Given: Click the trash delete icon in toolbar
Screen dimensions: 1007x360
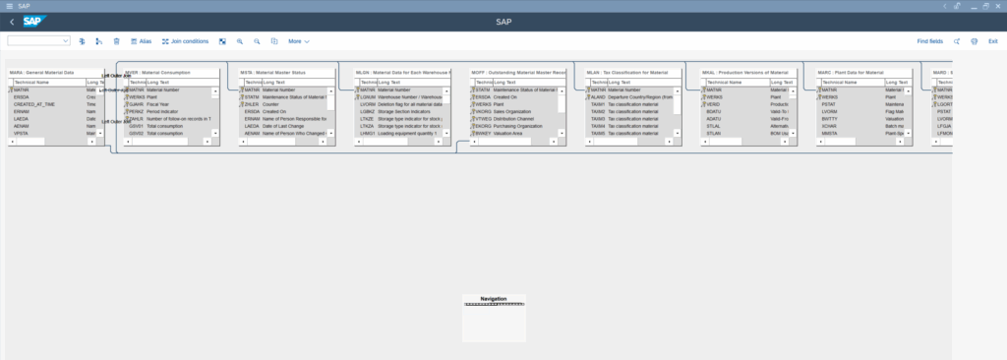Looking at the screenshot, I should tap(116, 41).
